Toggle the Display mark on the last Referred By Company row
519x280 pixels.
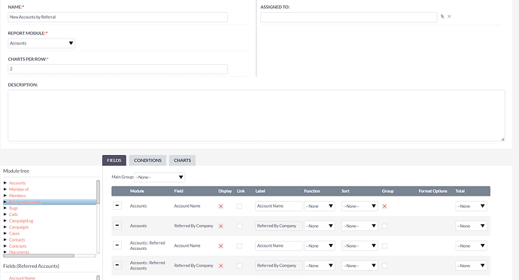coord(221,266)
